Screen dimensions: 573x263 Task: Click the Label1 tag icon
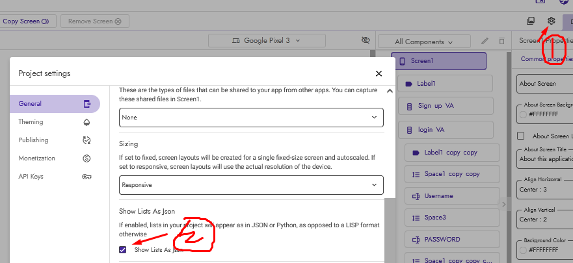click(408, 84)
